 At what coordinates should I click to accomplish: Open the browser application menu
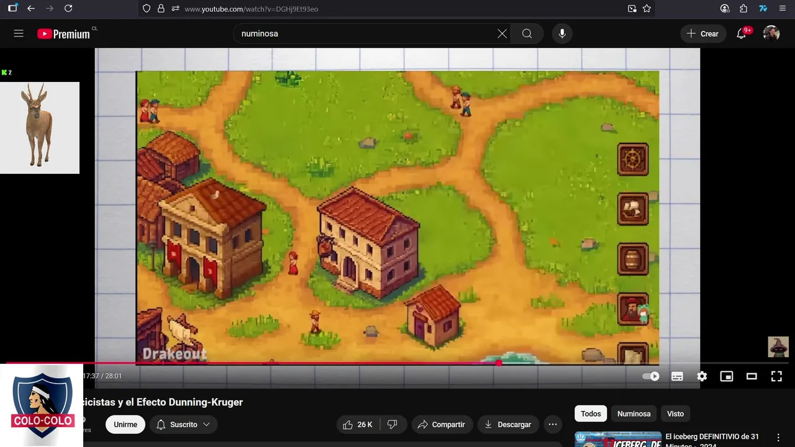point(783,9)
